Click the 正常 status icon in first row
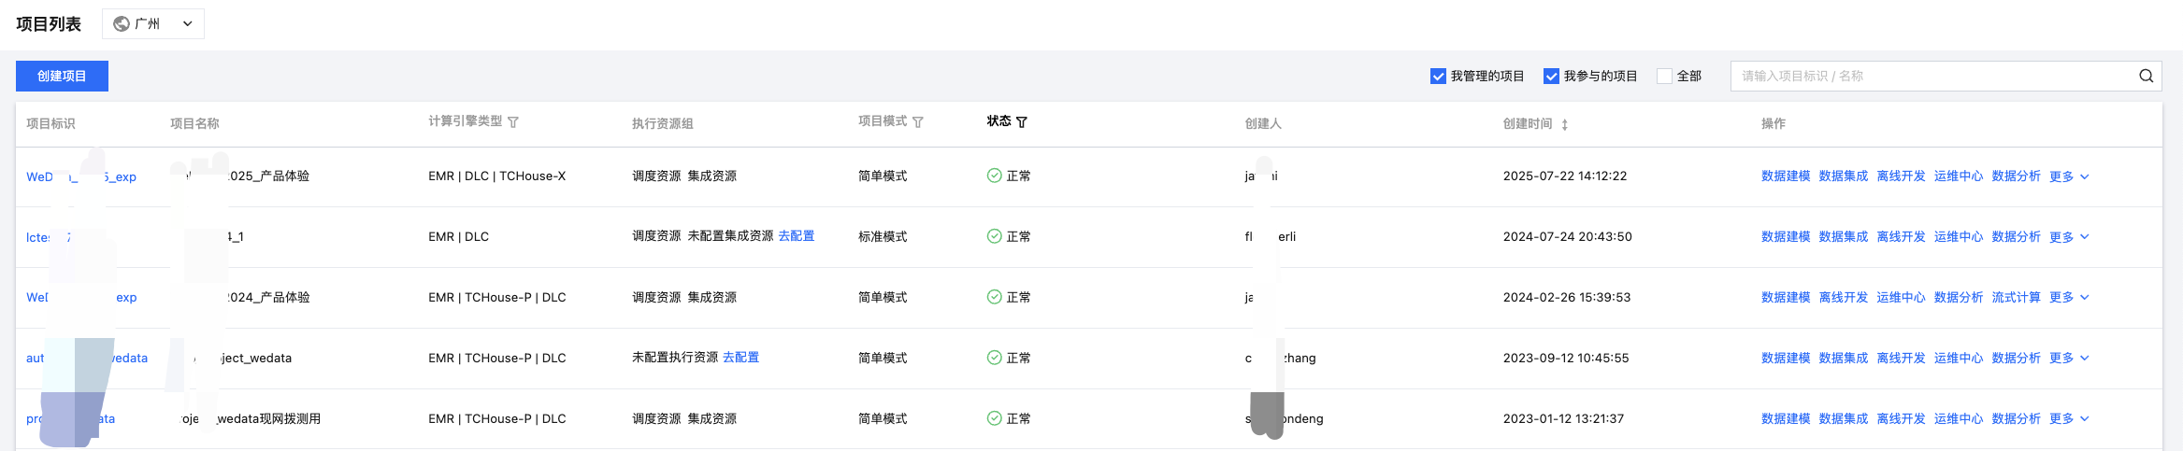The width and height of the screenshot is (2183, 451). 995,176
